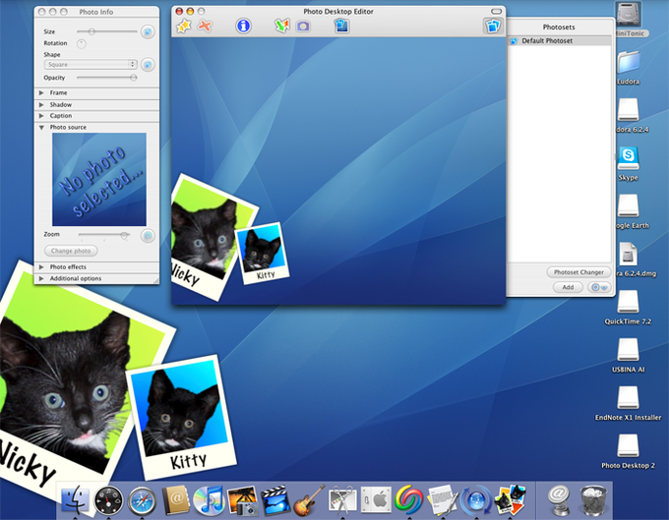Image resolution: width=669 pixels, height=520 pixels.
Task: Click the round button next to Size slider
Action: [148, 31]
